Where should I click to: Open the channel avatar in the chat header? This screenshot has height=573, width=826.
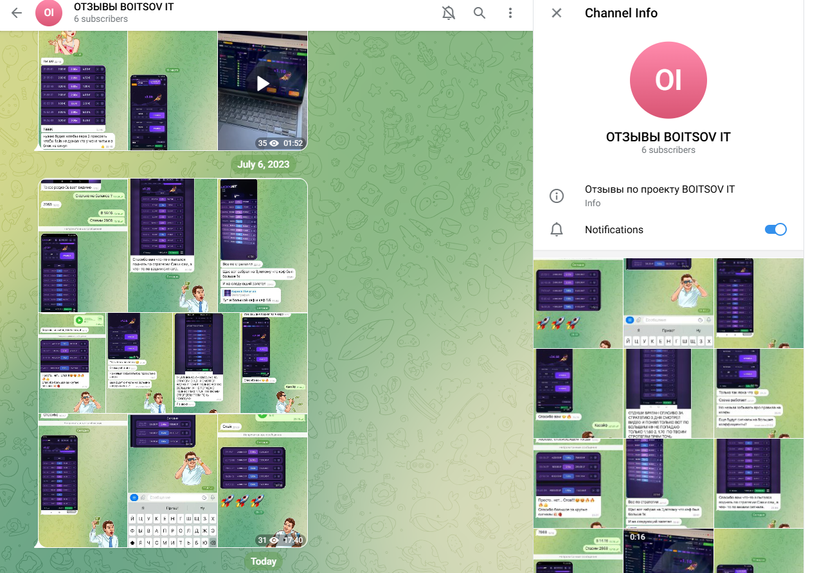pos(49,13)
